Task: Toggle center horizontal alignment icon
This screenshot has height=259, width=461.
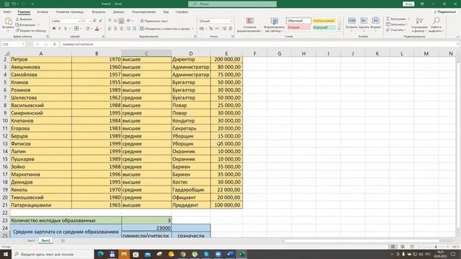Action: (115, 29)
